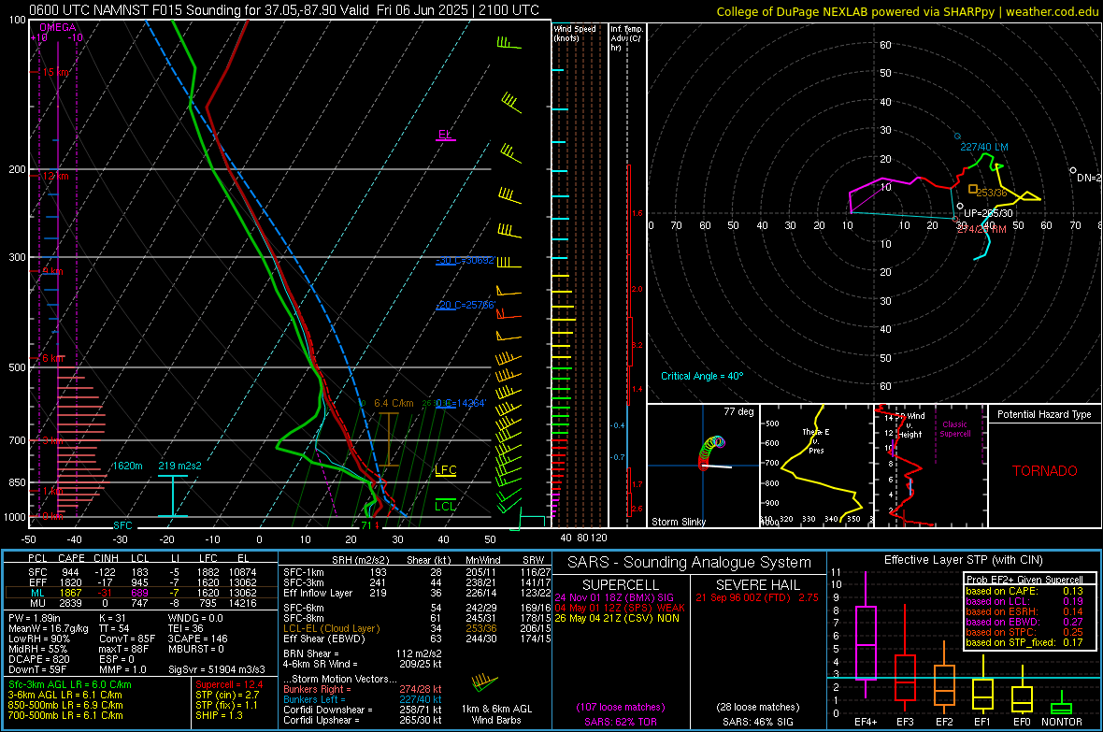The image size is (1103, 732).
Task: Click the 'PW = 1.89in' value
Action: click(x=34, y=618)
